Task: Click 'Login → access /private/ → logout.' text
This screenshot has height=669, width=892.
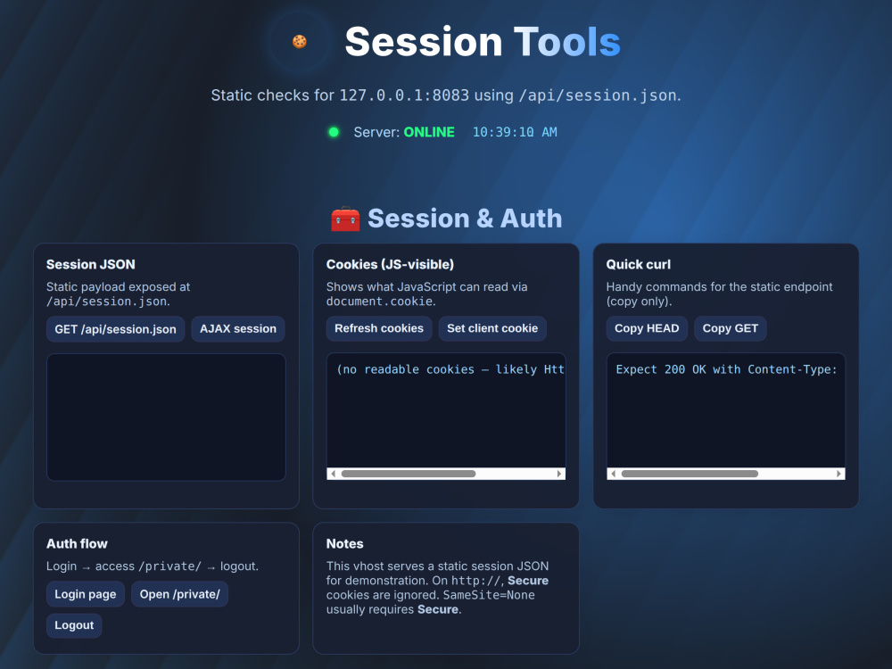Action: coord(153,566)
